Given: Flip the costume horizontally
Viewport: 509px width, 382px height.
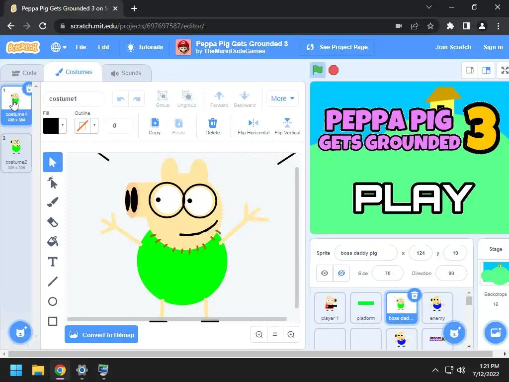Looking at the screenshot, I should pos(254,126).
